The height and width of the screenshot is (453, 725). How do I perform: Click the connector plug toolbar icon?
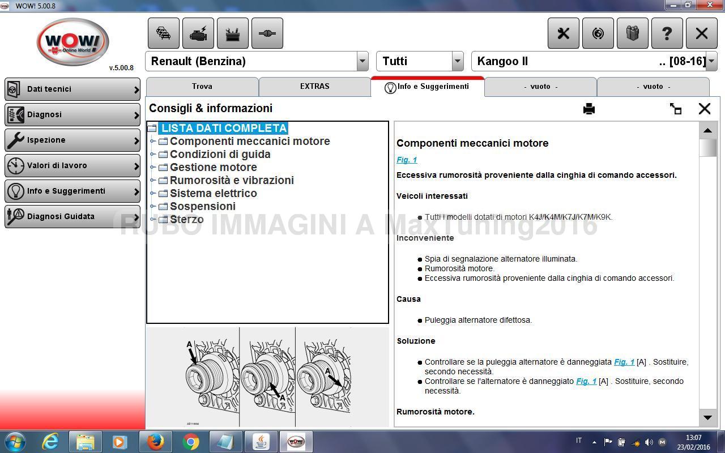(x=267, y=33)
